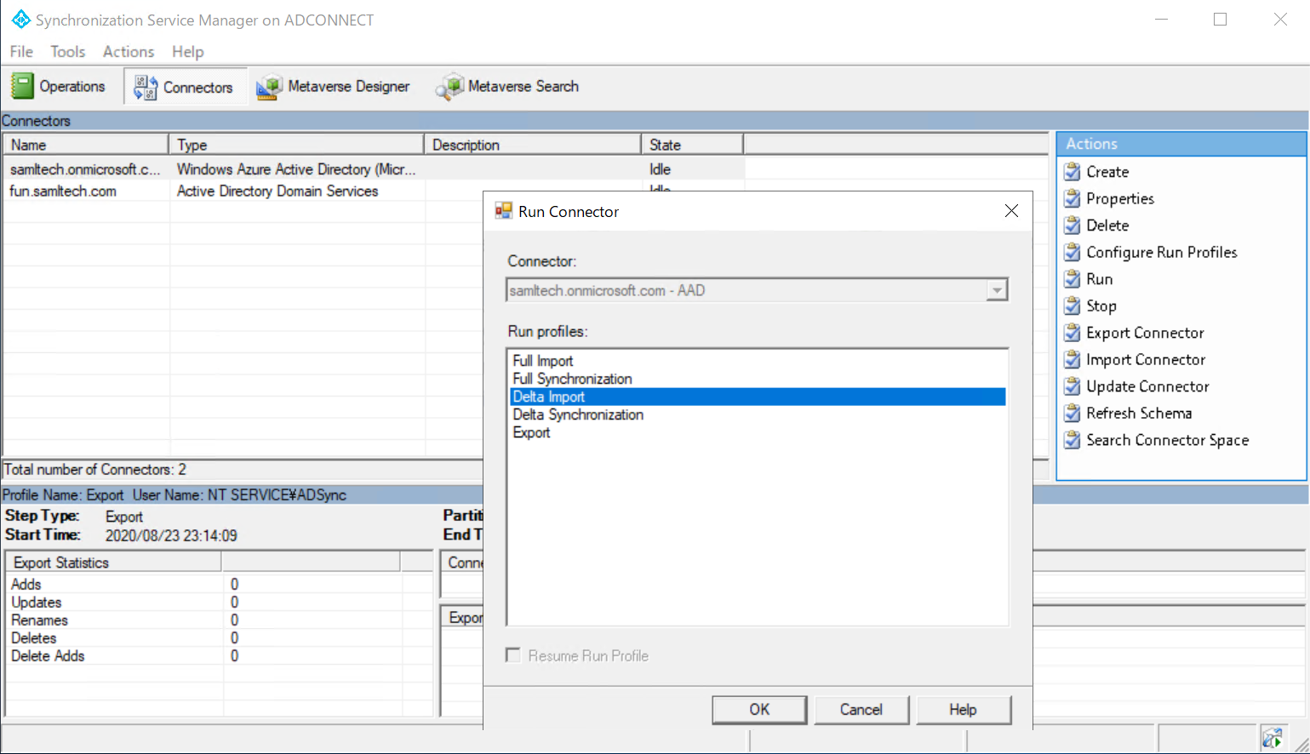
Task: Click the Run action icon
Action: pos(1073,279)
